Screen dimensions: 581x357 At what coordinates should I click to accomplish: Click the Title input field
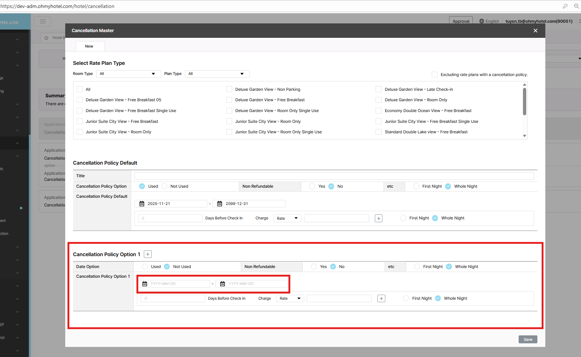pyautogui.click(x=334, y=176)
